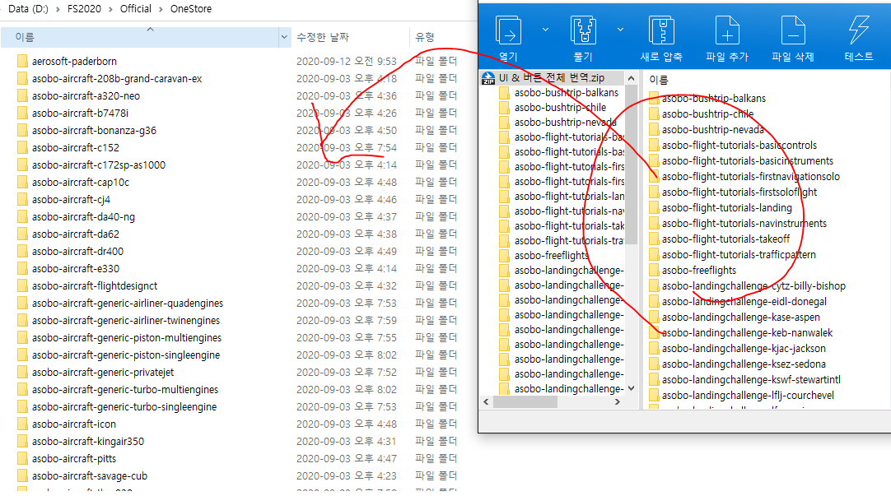Select the asobo-aircraft-pitts folder icon

[22, 458]
